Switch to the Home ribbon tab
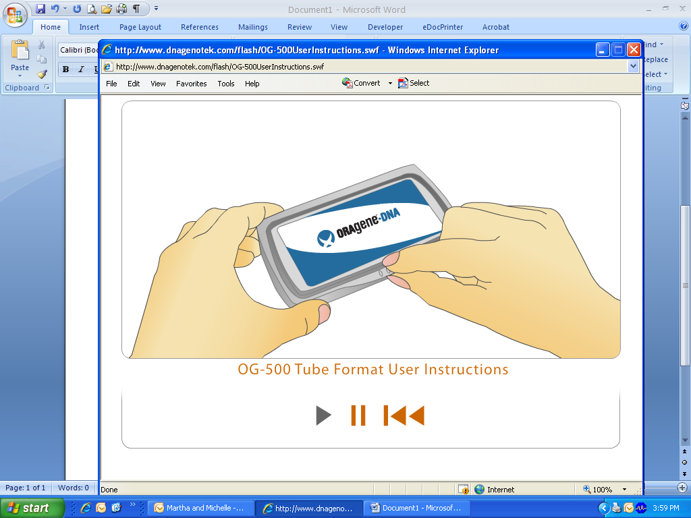The image size is (691, 518). pos(51,27)
